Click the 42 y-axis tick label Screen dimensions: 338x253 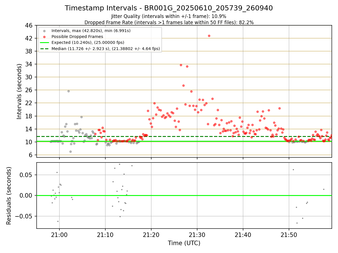[29, 38]
